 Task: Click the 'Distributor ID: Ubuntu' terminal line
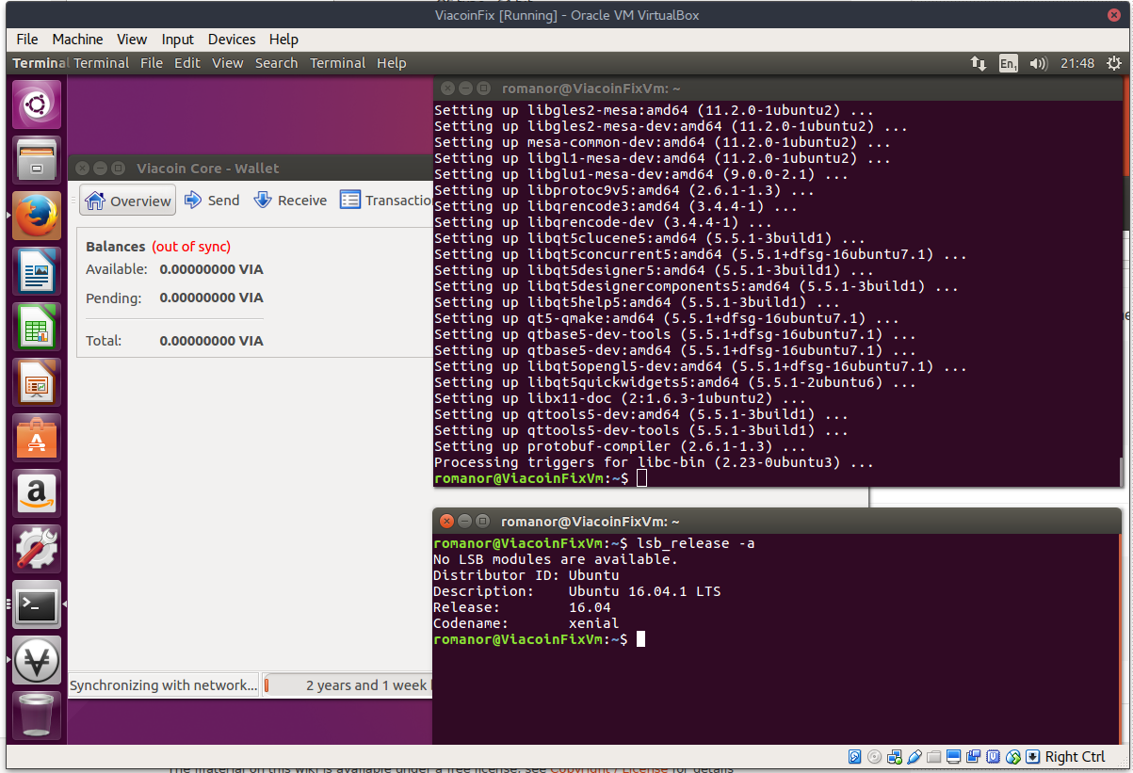[526, 575]
